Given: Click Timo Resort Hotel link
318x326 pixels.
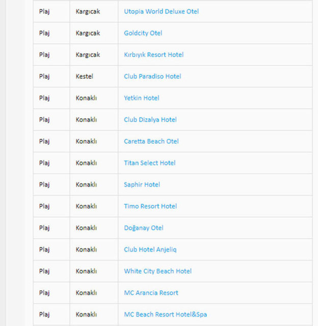Looking at the screenshot, I should tap(150, 206).
